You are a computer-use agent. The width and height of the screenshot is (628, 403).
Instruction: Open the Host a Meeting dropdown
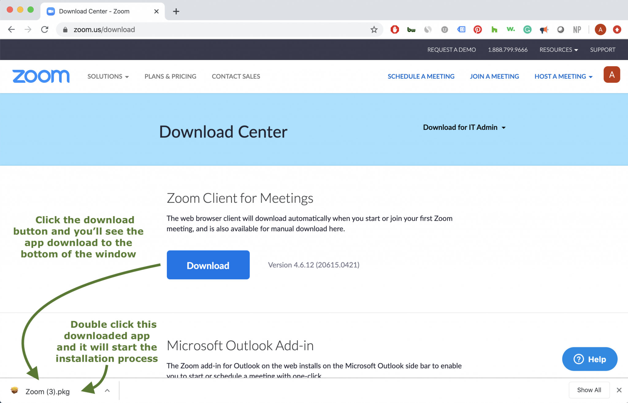(563, 77)
